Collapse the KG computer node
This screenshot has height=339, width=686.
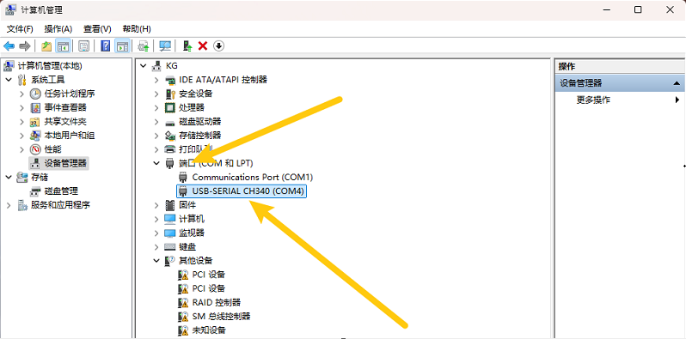pos(143,66)
